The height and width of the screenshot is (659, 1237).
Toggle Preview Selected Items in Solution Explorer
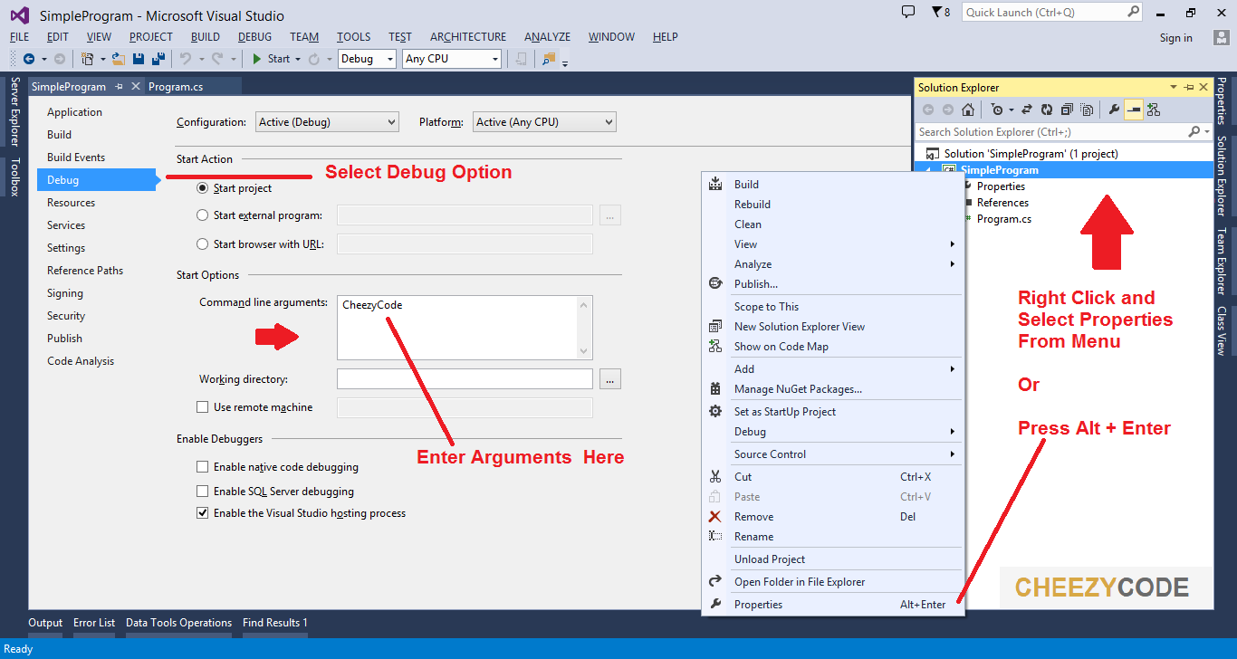point(1134,110)
